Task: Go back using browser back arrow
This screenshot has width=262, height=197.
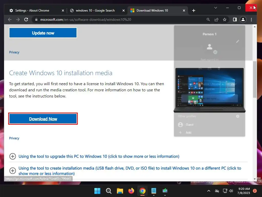Action: [10, 19]
